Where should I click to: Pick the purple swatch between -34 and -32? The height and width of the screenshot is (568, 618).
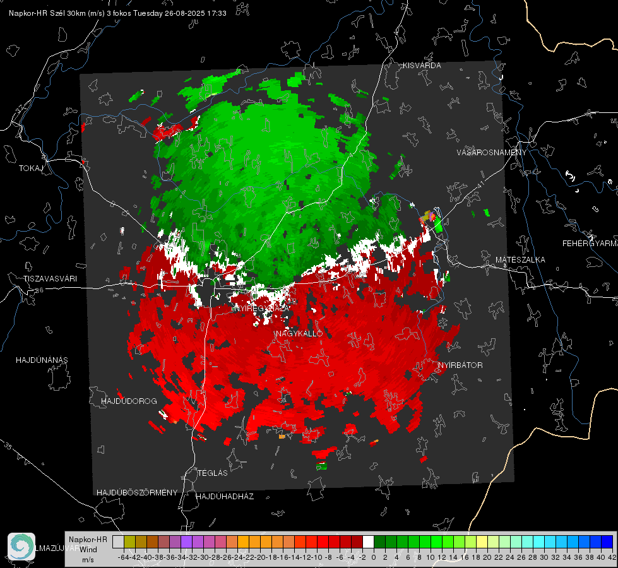[186, 542]
